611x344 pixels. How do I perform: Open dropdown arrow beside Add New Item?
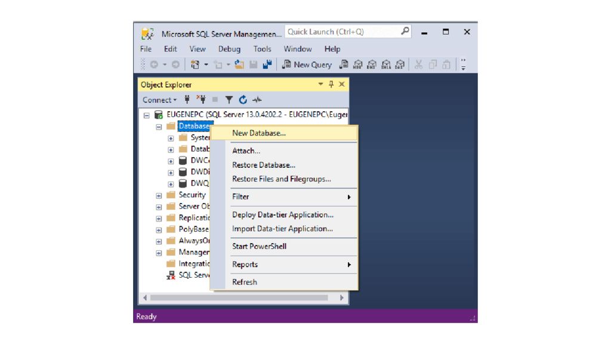(229, 64)
